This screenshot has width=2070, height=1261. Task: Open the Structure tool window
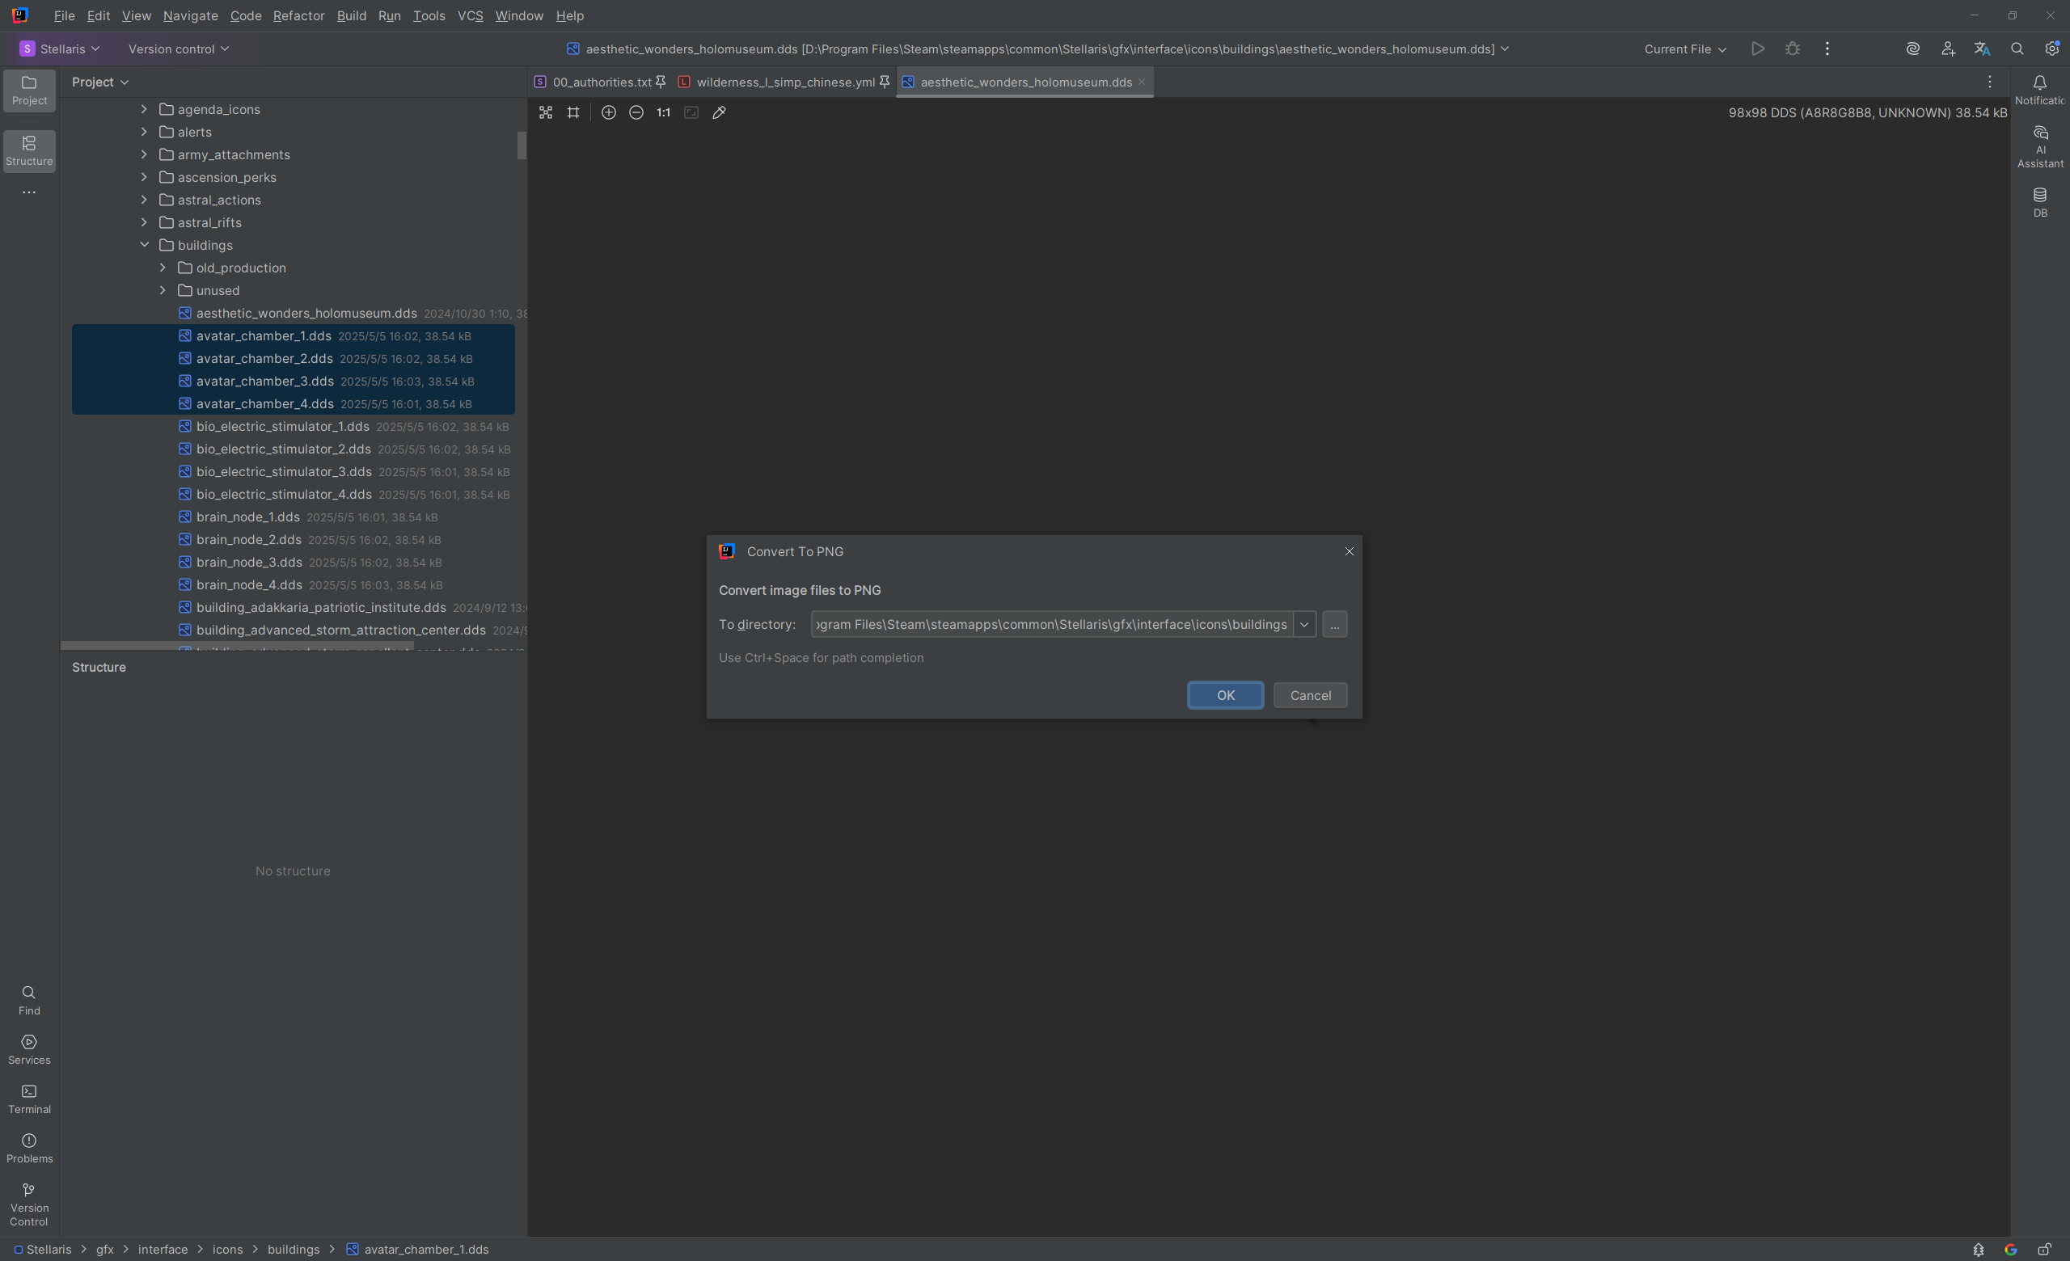click(x=29, y=150)
